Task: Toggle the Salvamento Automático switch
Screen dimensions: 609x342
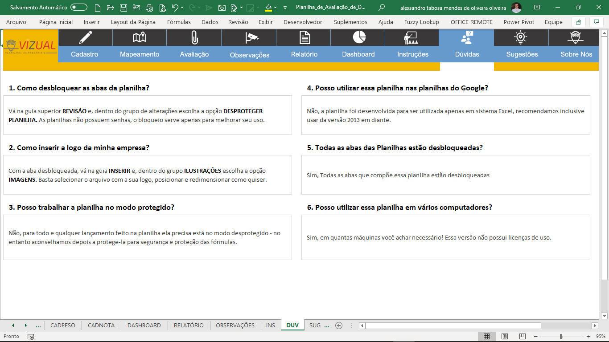Action: tap(79, 8)
